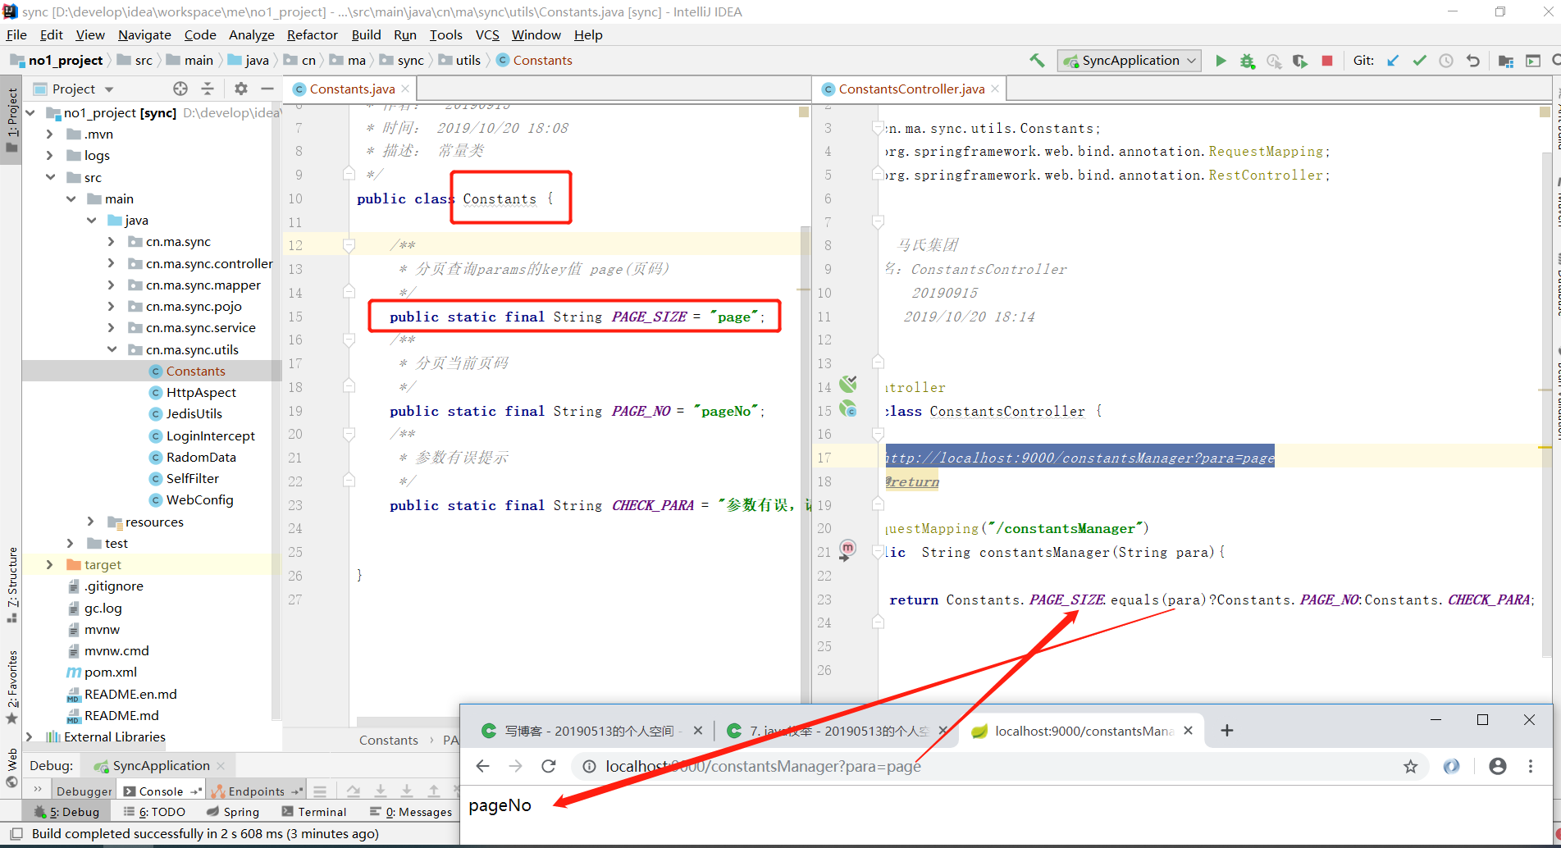Expand the .mvn folder
Image resolution: width=1561 pixels, height=848 pixels.
pos(50,134)
